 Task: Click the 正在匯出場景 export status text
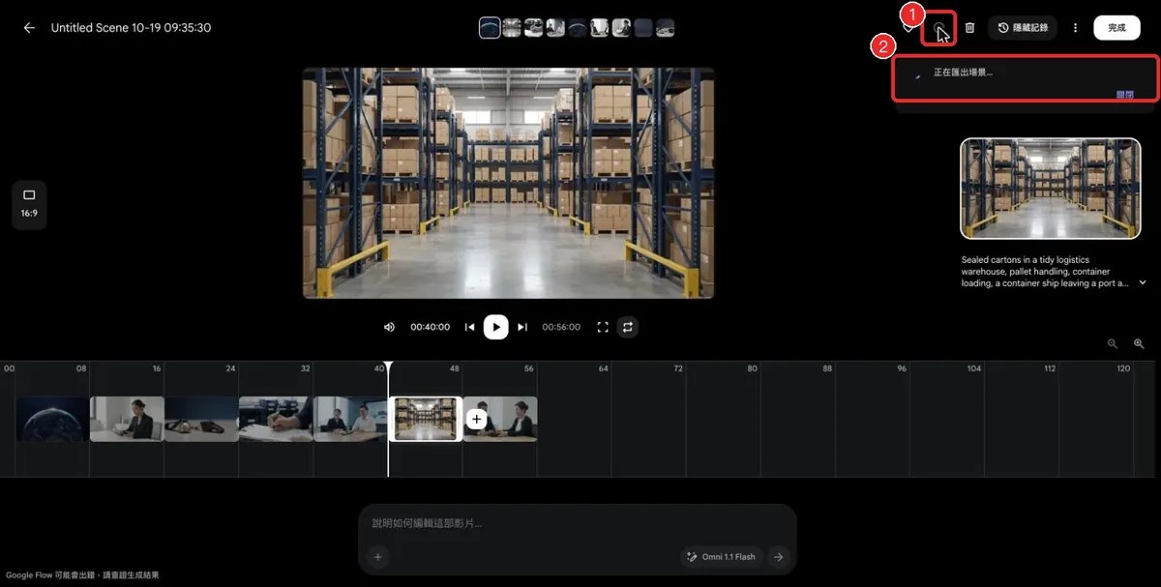[963, 73]
